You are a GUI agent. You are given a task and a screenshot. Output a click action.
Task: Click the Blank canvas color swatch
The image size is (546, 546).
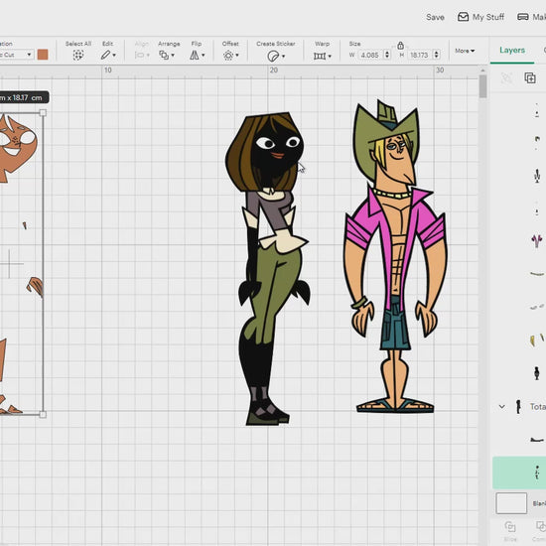[511, 503]
